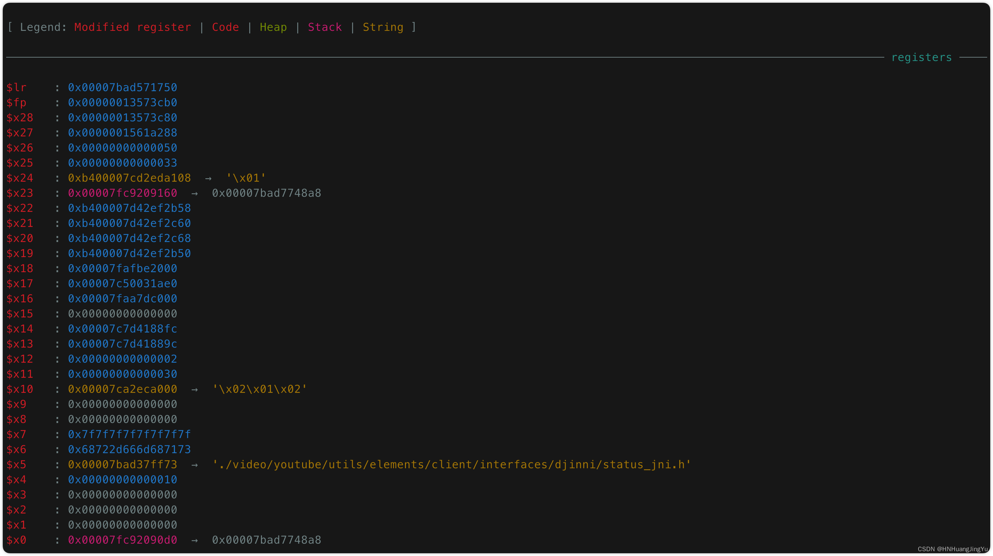The image size is (993, 556).
Task: Click the $x7 value 0x7f7f7f7f7f7f7f7f
Action: pyautogui.click(x=129, y=434)
